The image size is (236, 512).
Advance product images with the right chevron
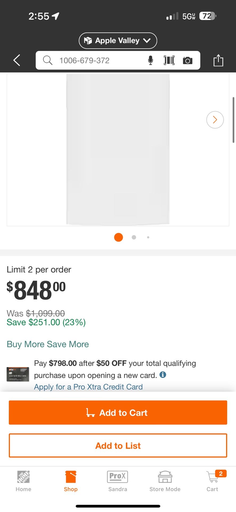click(215, 120)
